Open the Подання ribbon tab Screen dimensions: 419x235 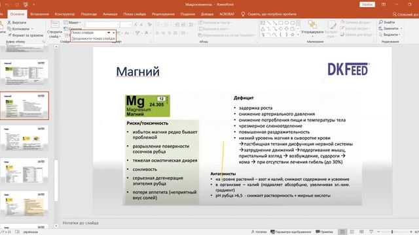click(188, 14)
